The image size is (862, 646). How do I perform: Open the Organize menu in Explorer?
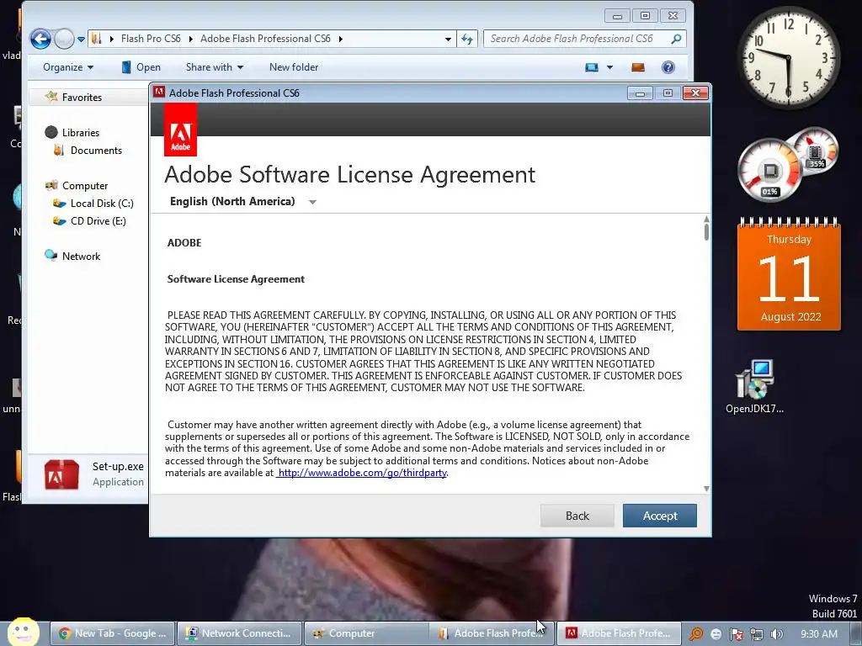[x=68, y=67]
